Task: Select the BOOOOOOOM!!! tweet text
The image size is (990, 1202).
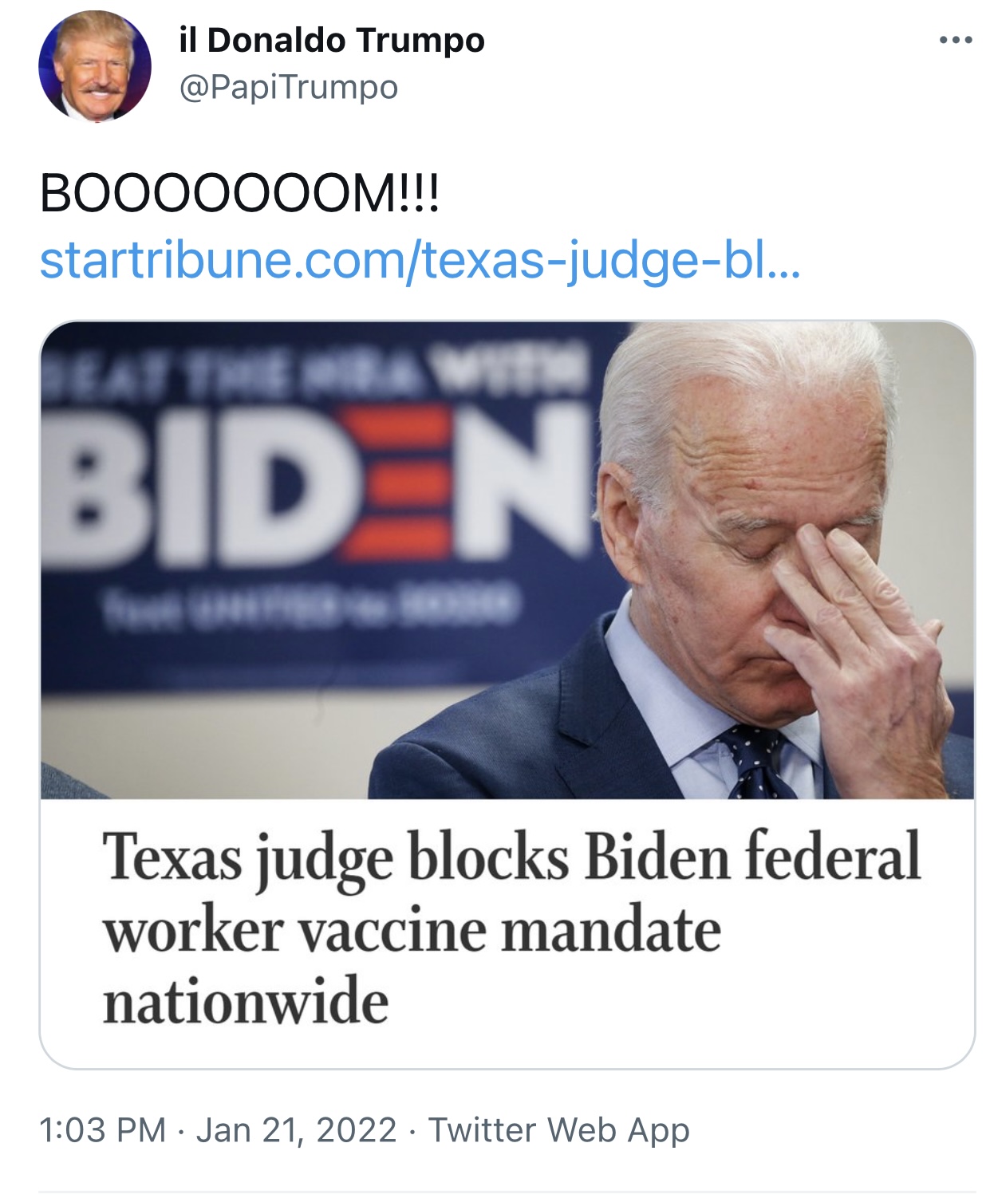Action: pos(239,193)
